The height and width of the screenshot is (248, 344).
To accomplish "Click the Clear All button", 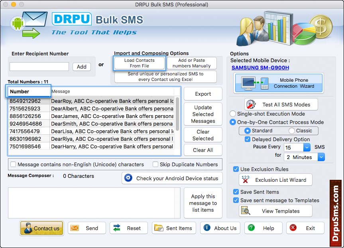I will click(x=203, y=150).
